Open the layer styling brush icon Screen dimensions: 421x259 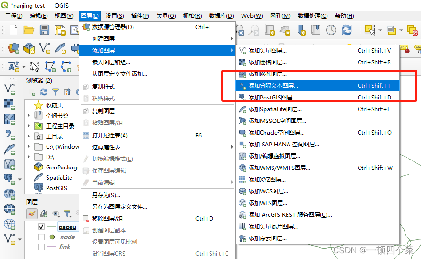pos(32,213)
